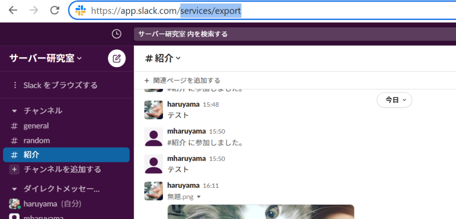Image resolution: width=456 pixels, height=219 pixels.
Task: Switch to the random channel
Action: click(x=37, y=141)
